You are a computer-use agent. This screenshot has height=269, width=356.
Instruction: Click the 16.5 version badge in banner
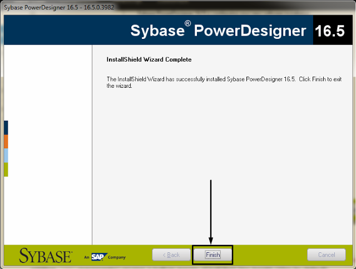pyautogui.click(x=333, y=30)
